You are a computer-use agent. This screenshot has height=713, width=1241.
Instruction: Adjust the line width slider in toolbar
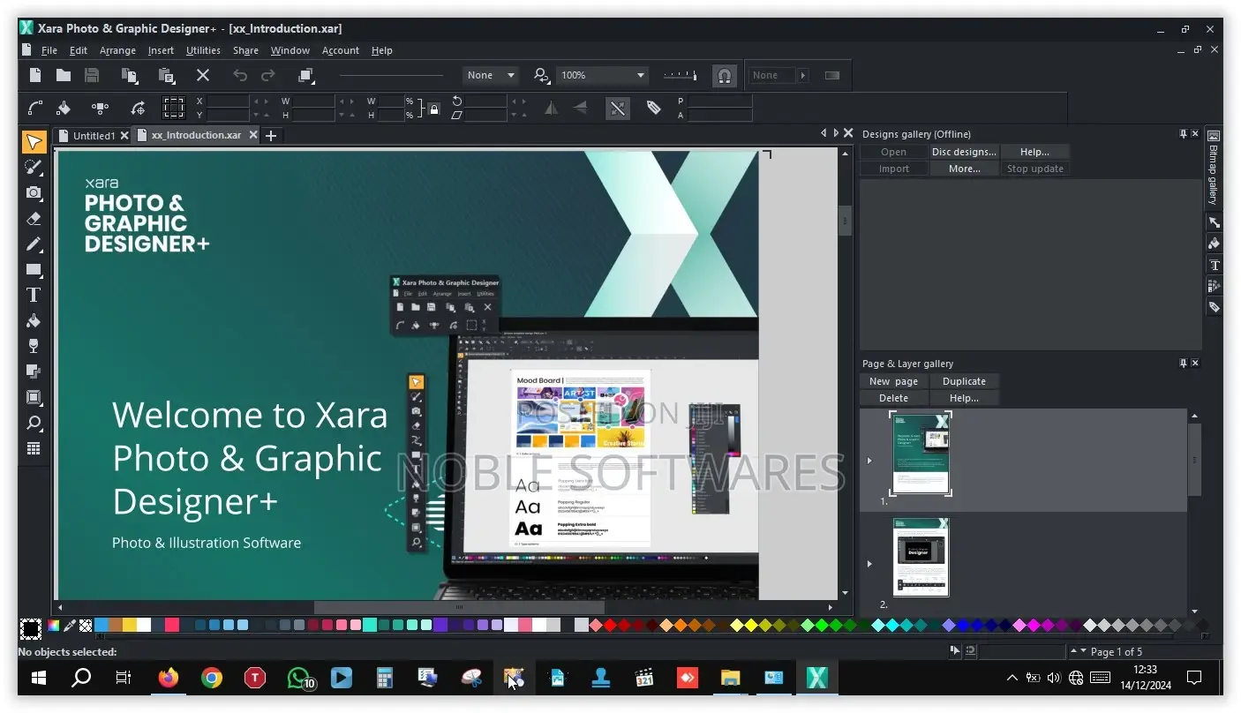(x=680, y=75)
